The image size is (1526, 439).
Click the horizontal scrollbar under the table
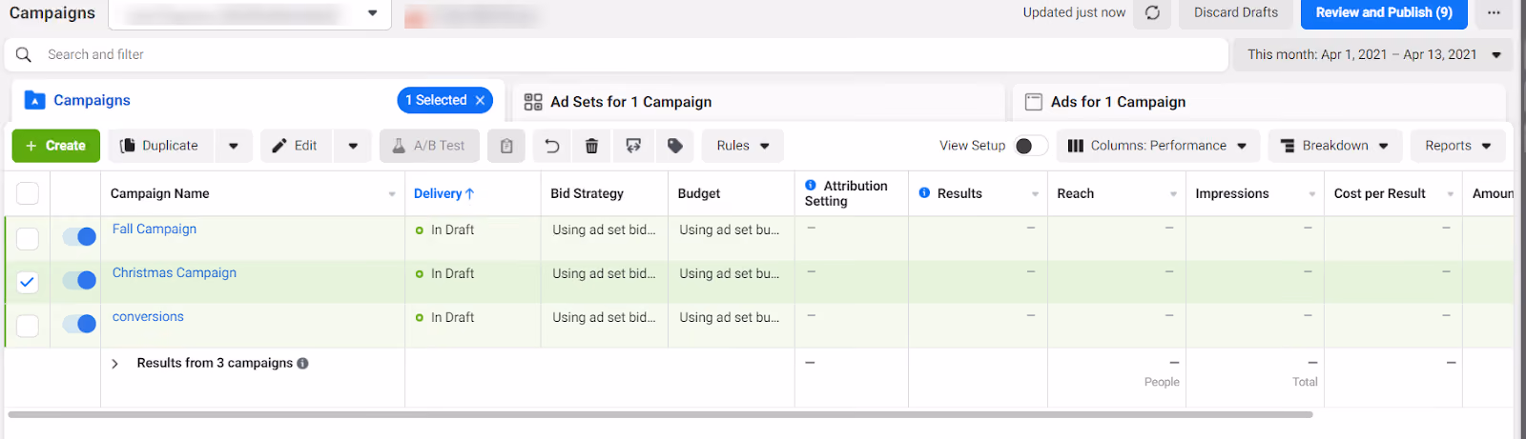pyautogui.click(x=660, y=415)
